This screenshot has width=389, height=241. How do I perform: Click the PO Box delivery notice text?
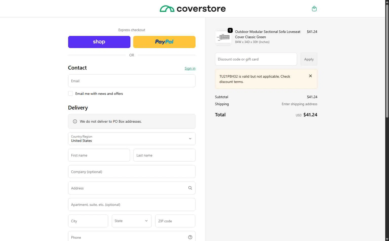coord(111,121)
